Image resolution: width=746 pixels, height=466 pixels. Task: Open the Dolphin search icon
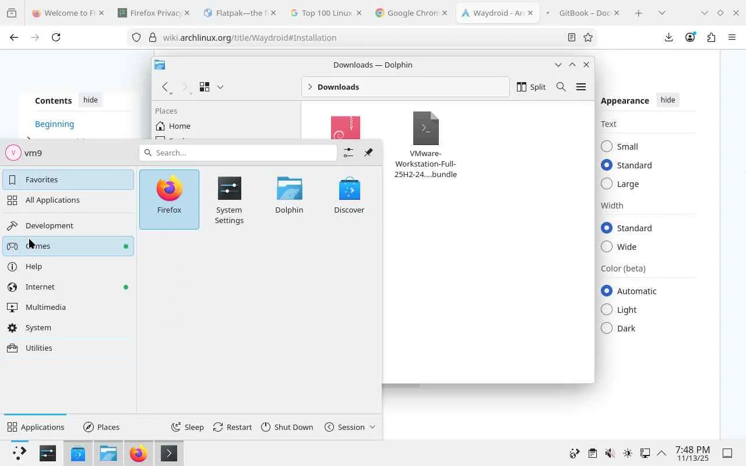(561, 87)
